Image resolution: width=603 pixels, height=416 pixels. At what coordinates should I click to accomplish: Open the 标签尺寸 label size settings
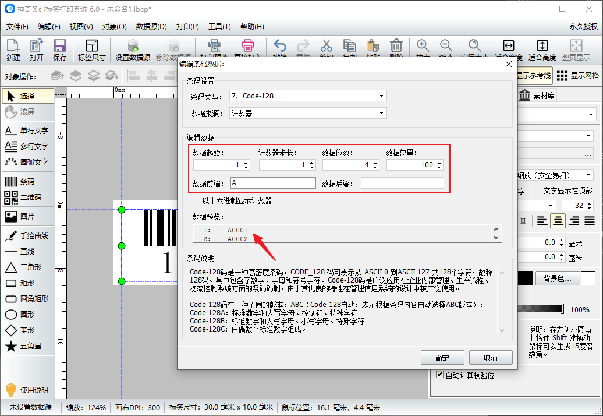tap(91, 50)
